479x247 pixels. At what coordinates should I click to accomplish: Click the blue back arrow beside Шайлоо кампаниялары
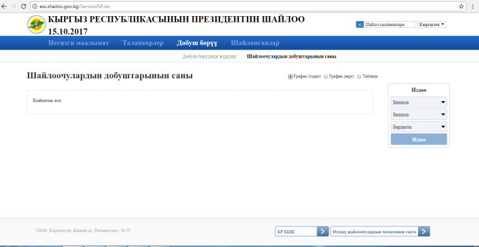coord(360,25)
